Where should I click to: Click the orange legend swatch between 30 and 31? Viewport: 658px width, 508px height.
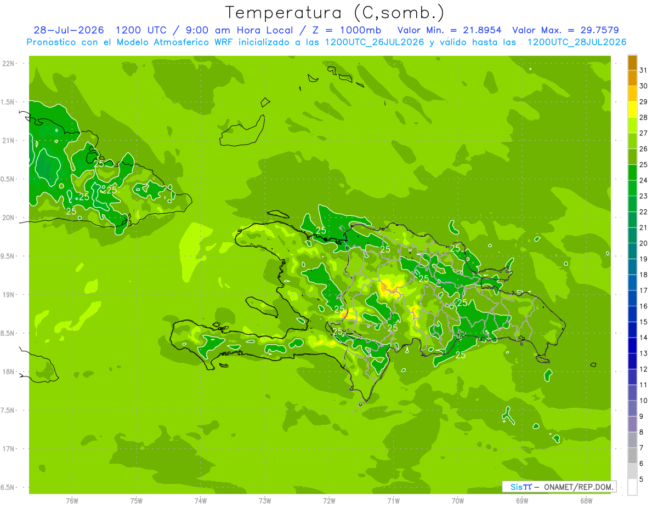coord(632,78)
